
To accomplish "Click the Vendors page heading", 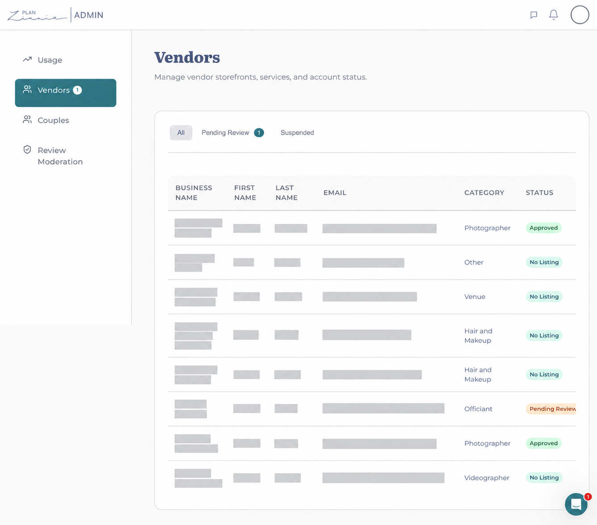I will click(187, 58).
